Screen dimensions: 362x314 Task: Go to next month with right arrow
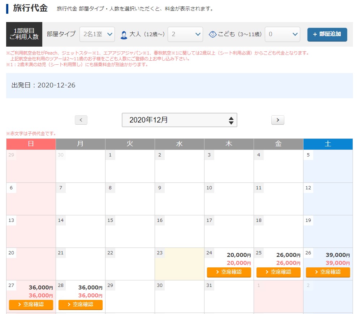pyautogui.click(x=277, y=120)
